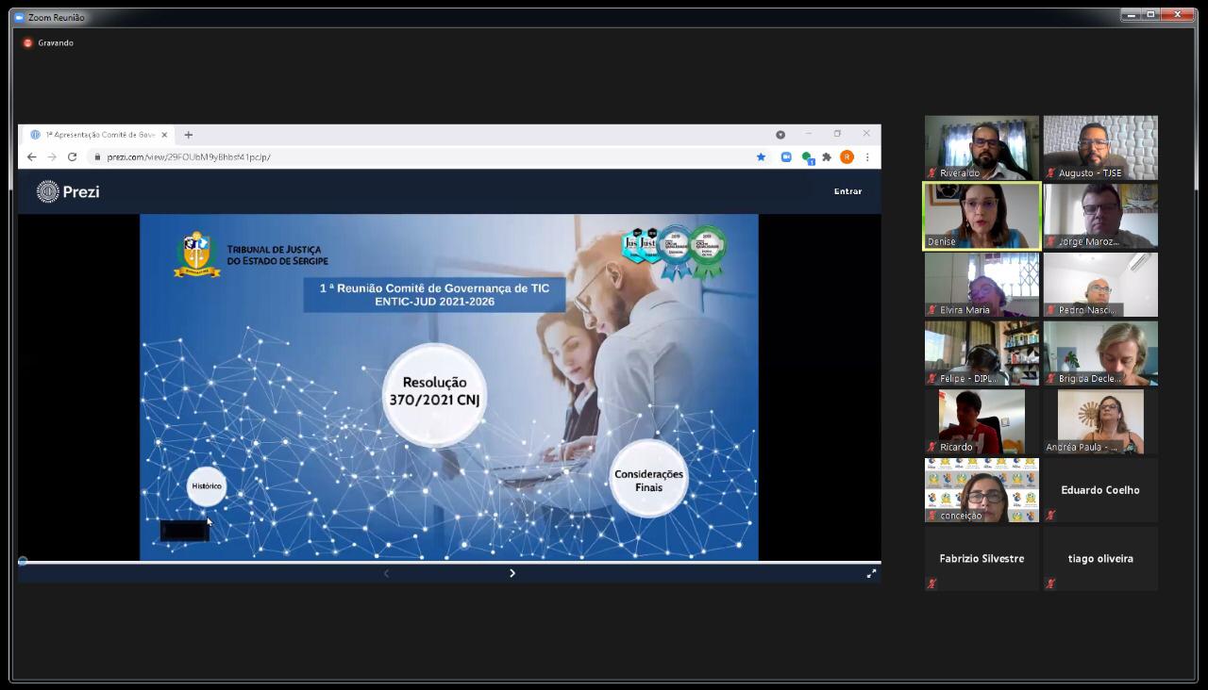This screenshot has width=1208, height=690.
Task: Open the browser extensions puzzle icon
Action: tap(827, 157)
